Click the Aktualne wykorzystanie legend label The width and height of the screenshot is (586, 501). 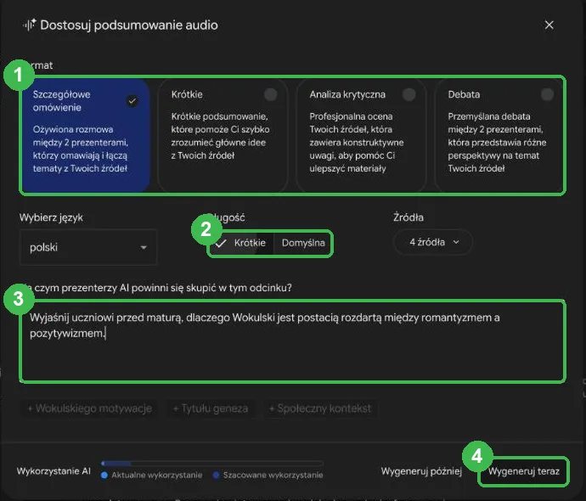156,476
